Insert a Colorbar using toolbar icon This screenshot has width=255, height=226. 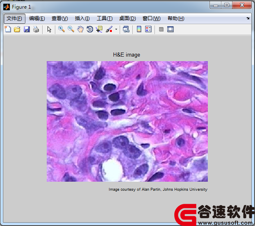[139, 29]
